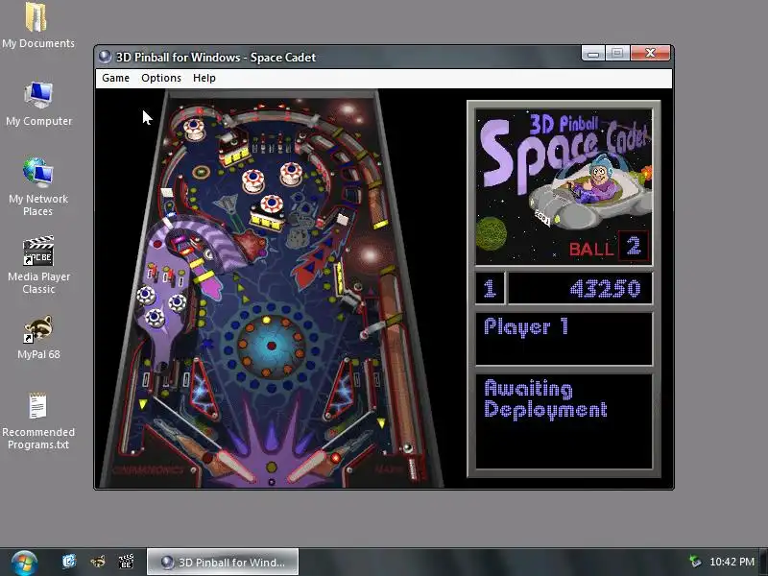768x576 pixels.
Task: Click the 10:42 PM taskbar clock
Action: pyautogui.click(x=732, y=562)
